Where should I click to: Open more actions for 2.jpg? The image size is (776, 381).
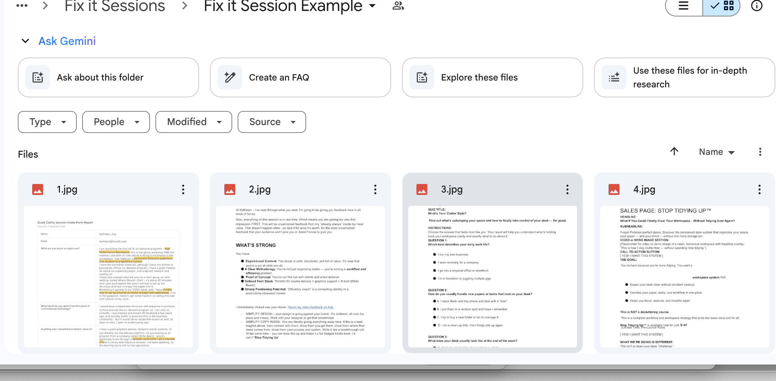[x=375, y=189]
